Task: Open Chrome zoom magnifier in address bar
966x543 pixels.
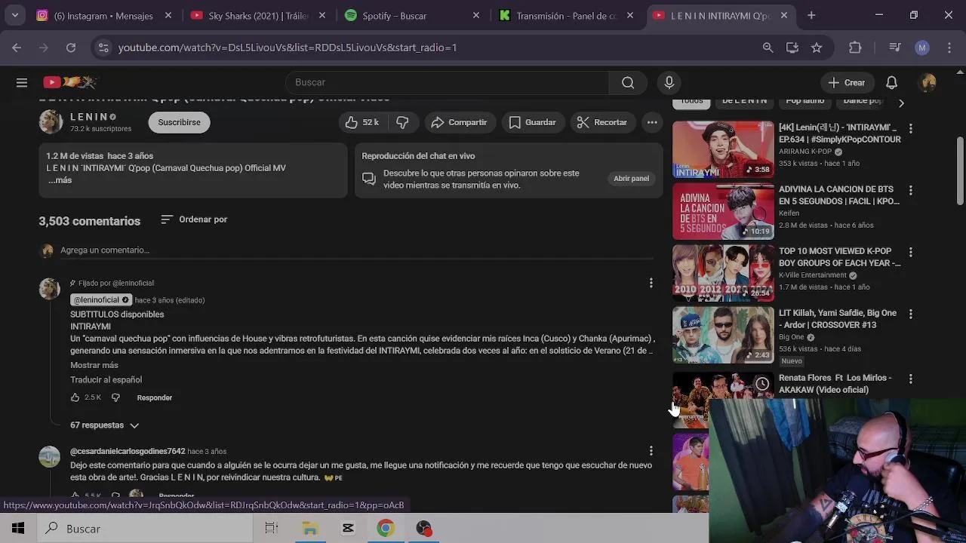Action: click(768, 48)
